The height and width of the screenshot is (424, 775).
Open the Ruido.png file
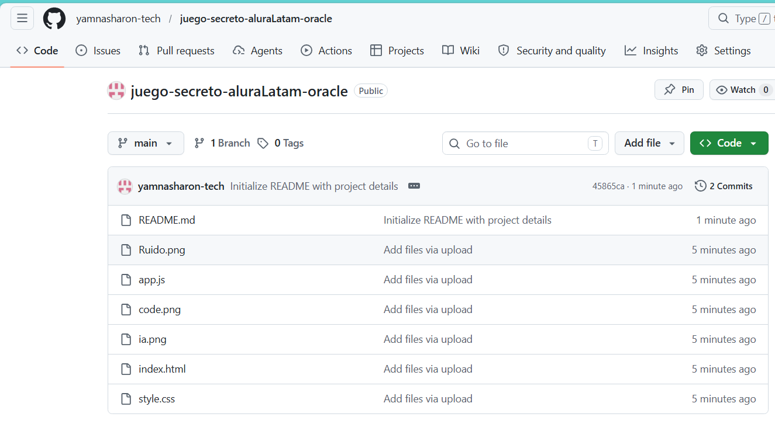click(162, 250)
